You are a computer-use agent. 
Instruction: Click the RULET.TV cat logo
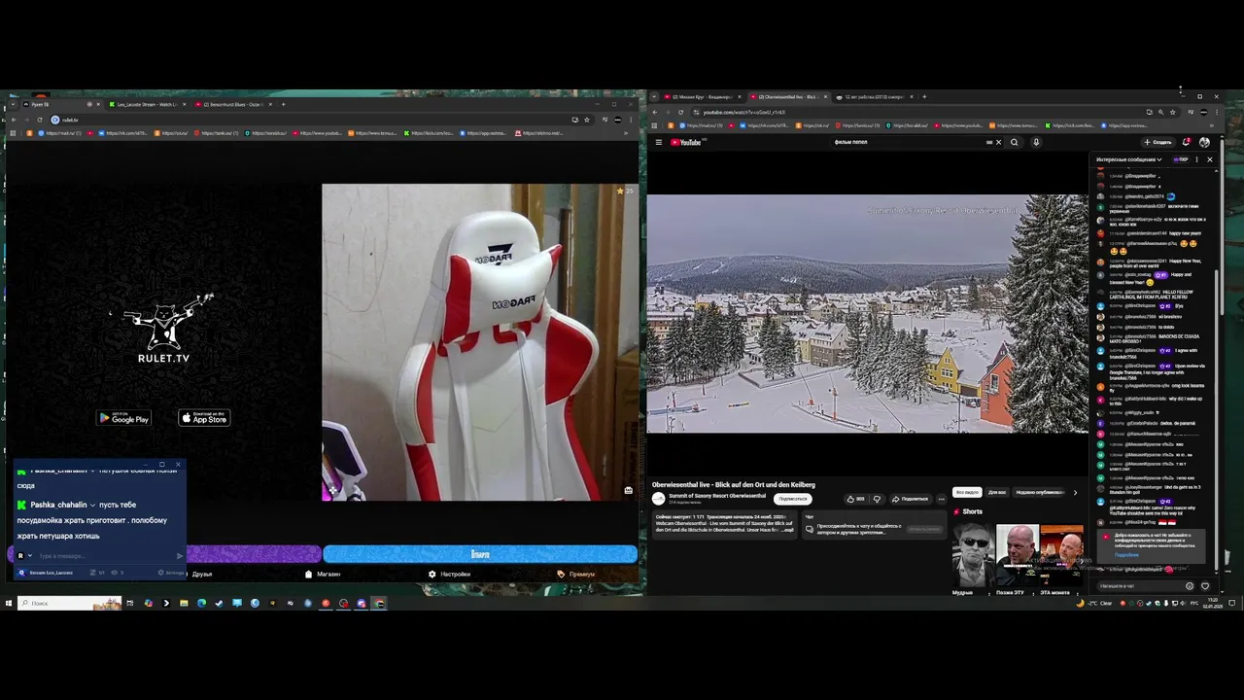point(164,329)
